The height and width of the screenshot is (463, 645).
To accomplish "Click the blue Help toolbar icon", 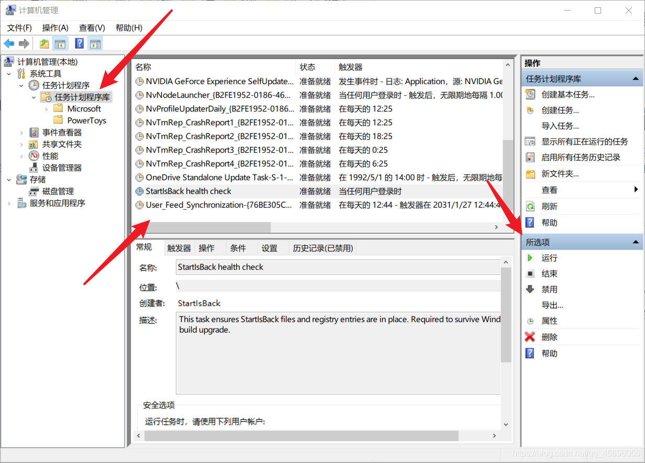I will pyautogui.click(x=80, y=43).
